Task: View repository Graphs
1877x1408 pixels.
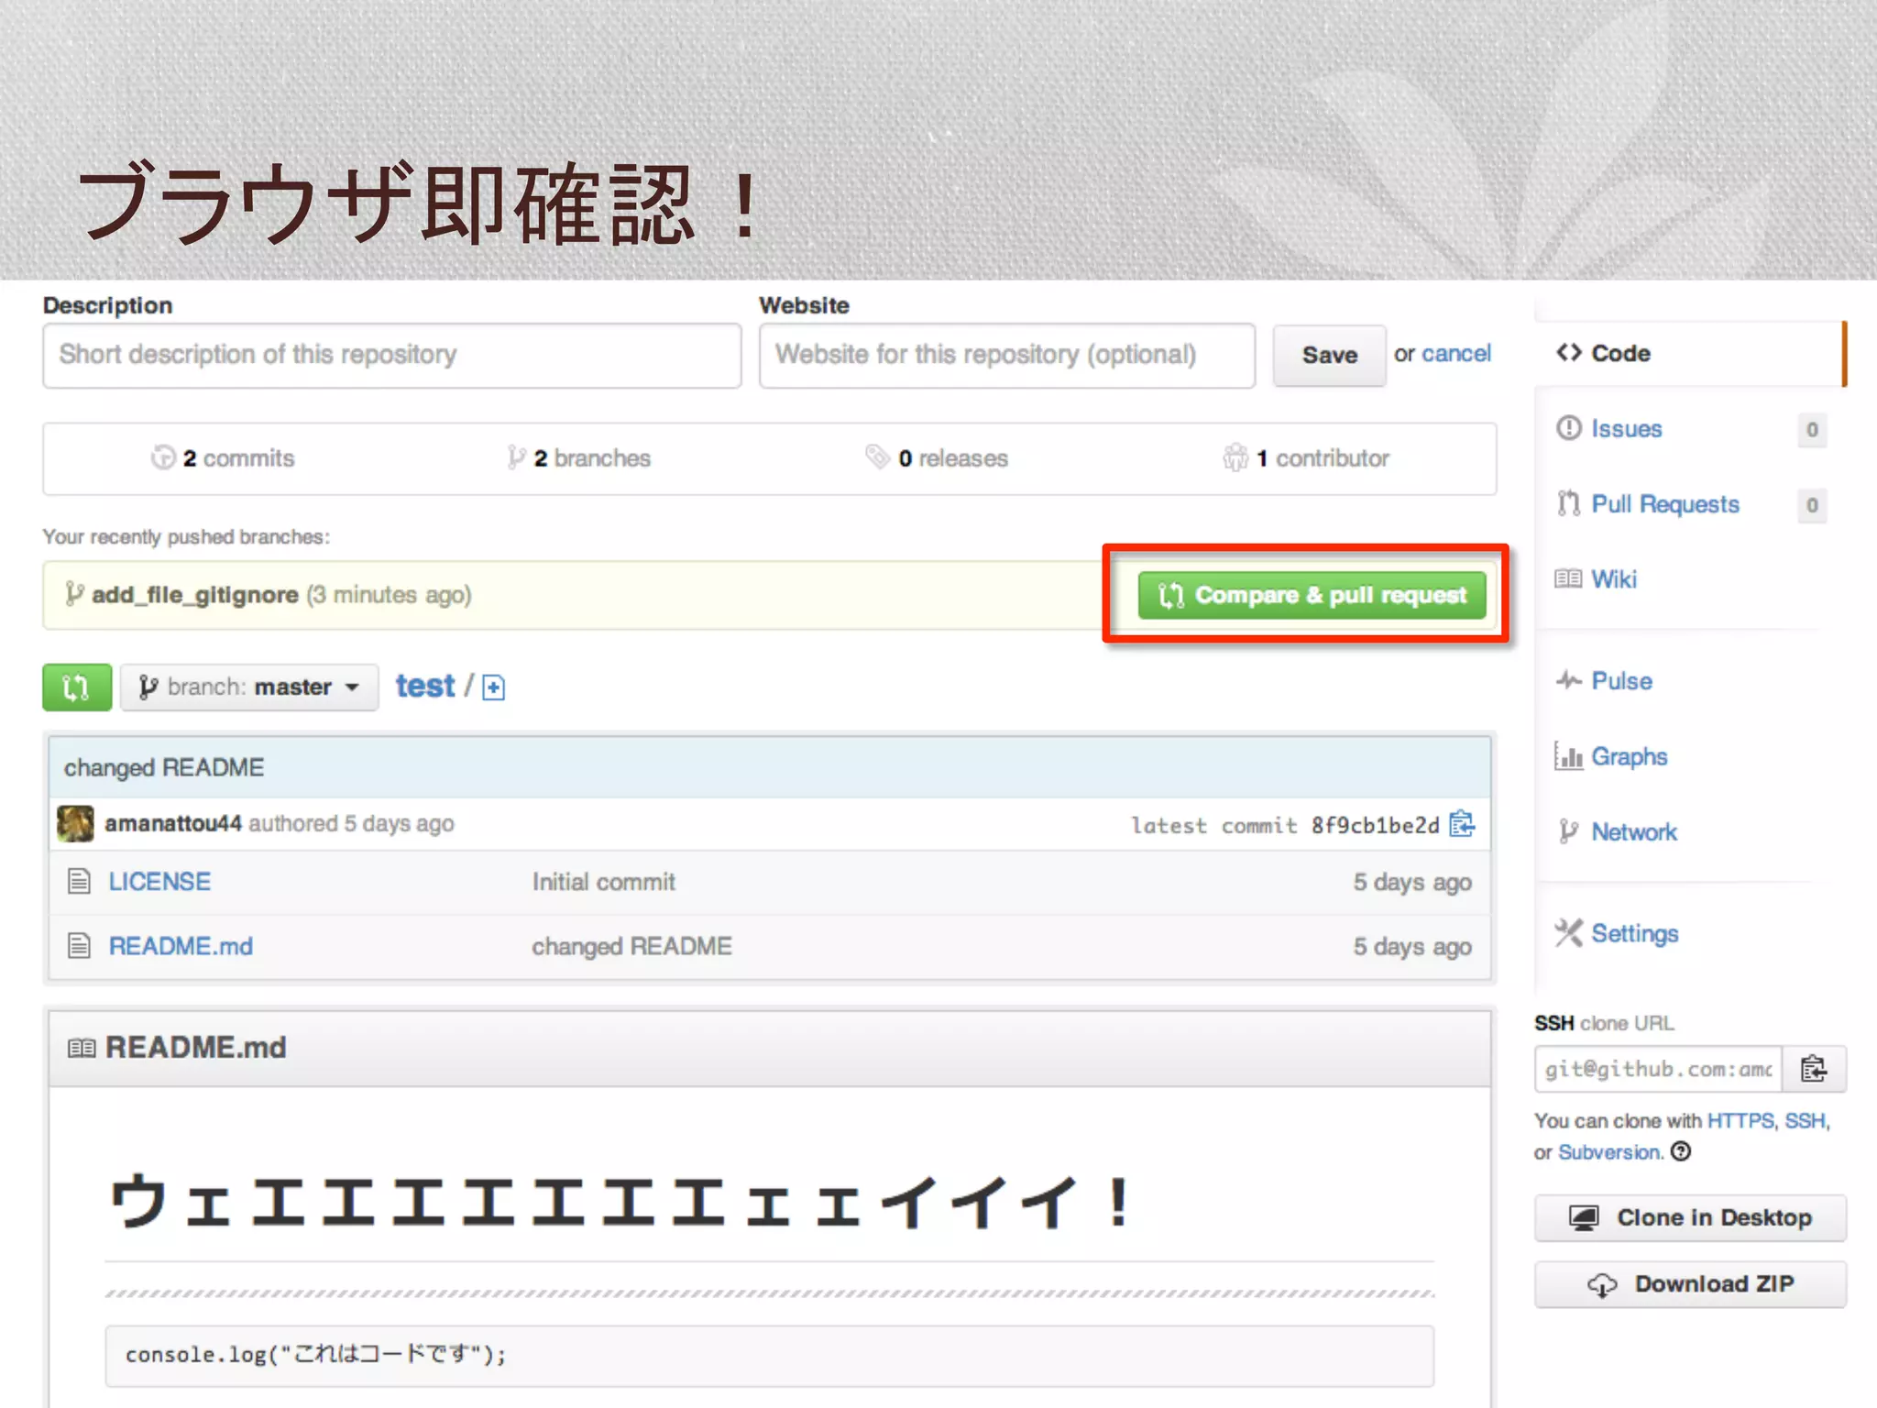Action: point(1629,757)
